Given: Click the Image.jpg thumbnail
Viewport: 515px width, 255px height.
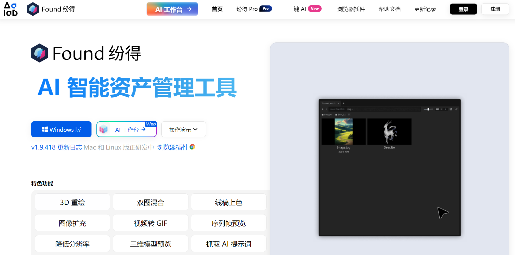Looking at the screenshot, I should tap(343, 131).
